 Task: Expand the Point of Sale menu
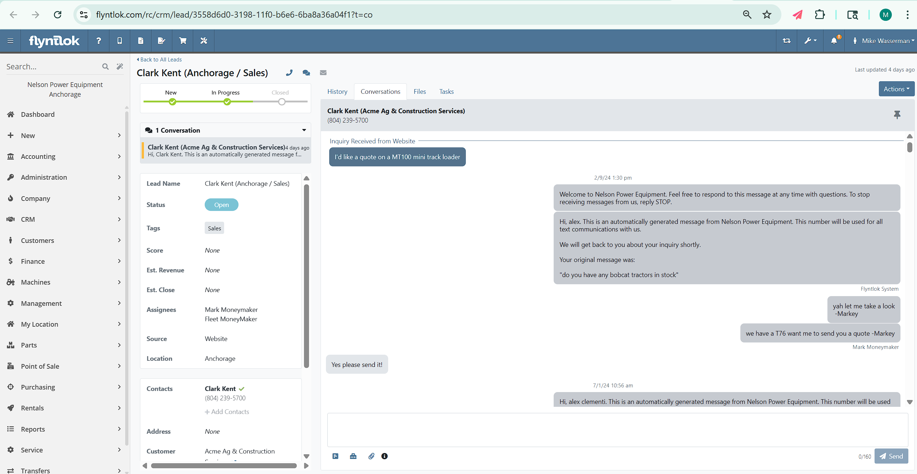click(x=65, y=366)
